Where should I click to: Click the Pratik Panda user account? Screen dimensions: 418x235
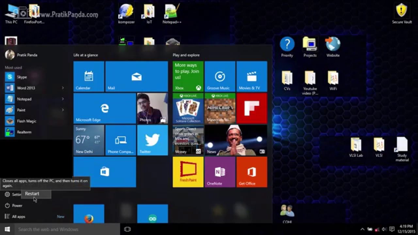21,55
